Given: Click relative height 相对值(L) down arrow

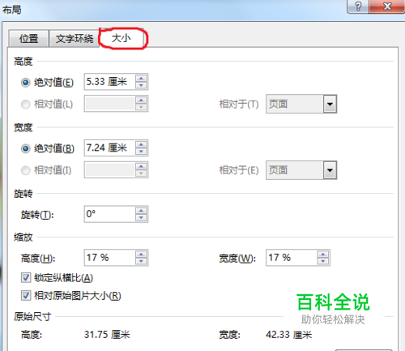Looking at the screenshot, I should [141, 107].
